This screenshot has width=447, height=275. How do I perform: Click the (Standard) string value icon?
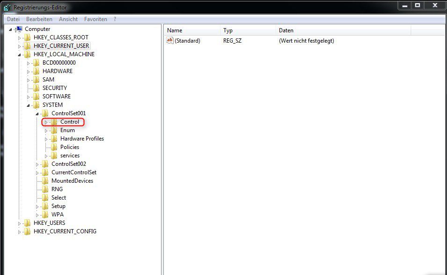point(170,41)
